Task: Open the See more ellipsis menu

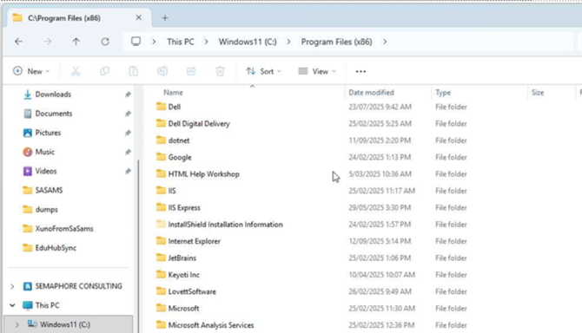Action: tap(360, 71)
